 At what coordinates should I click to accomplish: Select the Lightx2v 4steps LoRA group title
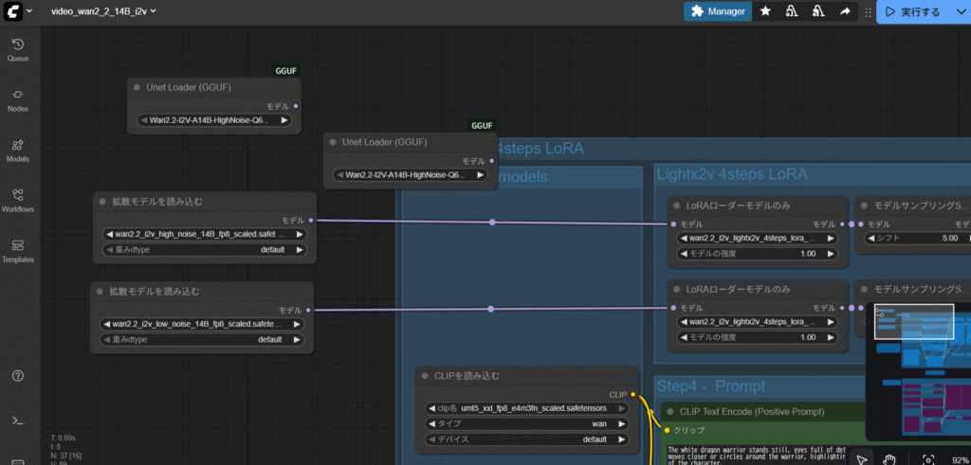732,174
